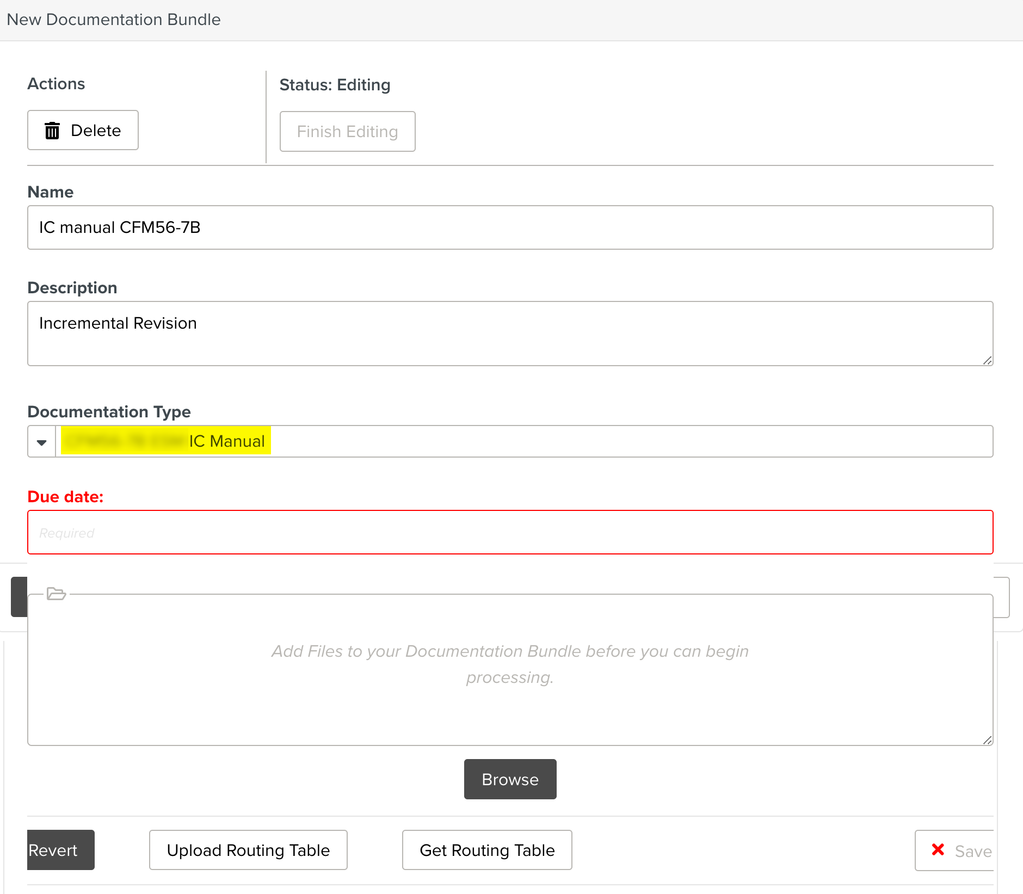Click Upload Routing Table
This screenshot has height=894, width=1023.
[x=248, y=850]
